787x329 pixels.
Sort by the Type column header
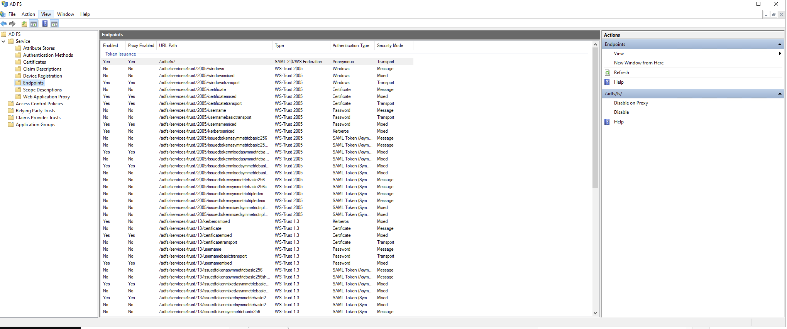(301, 46)
